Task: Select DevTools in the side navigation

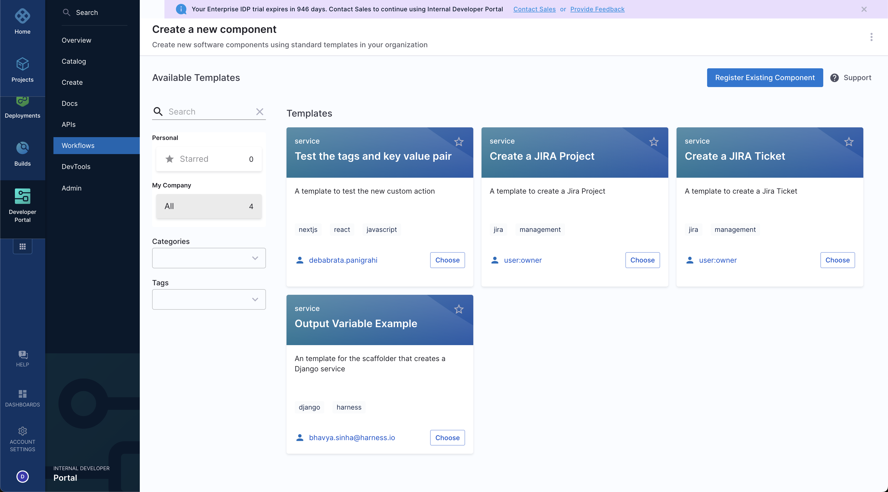Action: 76,167
